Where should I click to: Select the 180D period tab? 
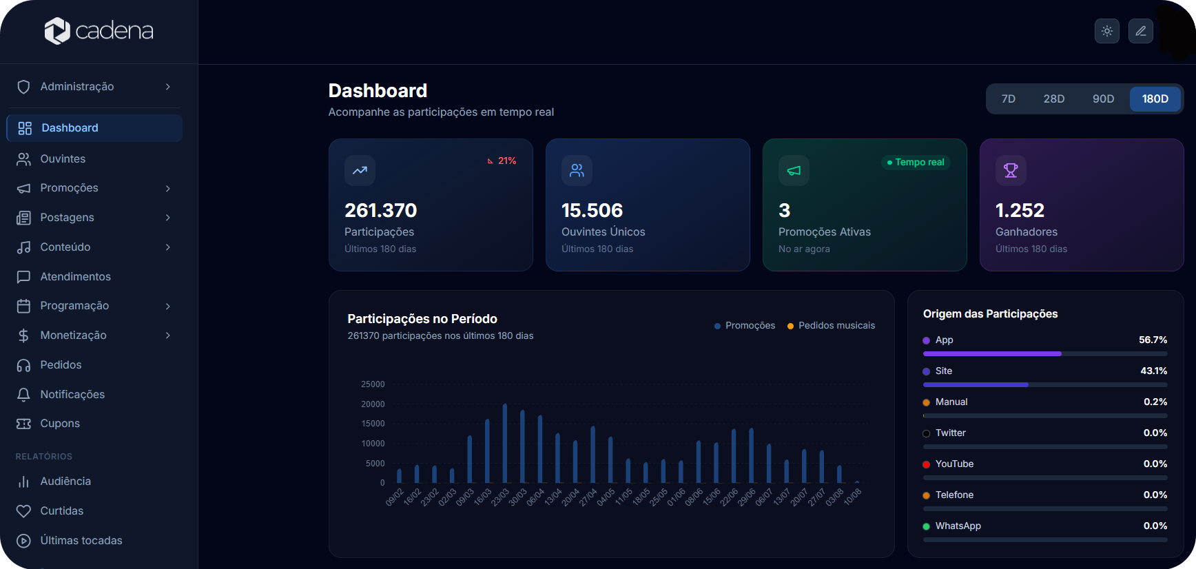click(1155, 99)
